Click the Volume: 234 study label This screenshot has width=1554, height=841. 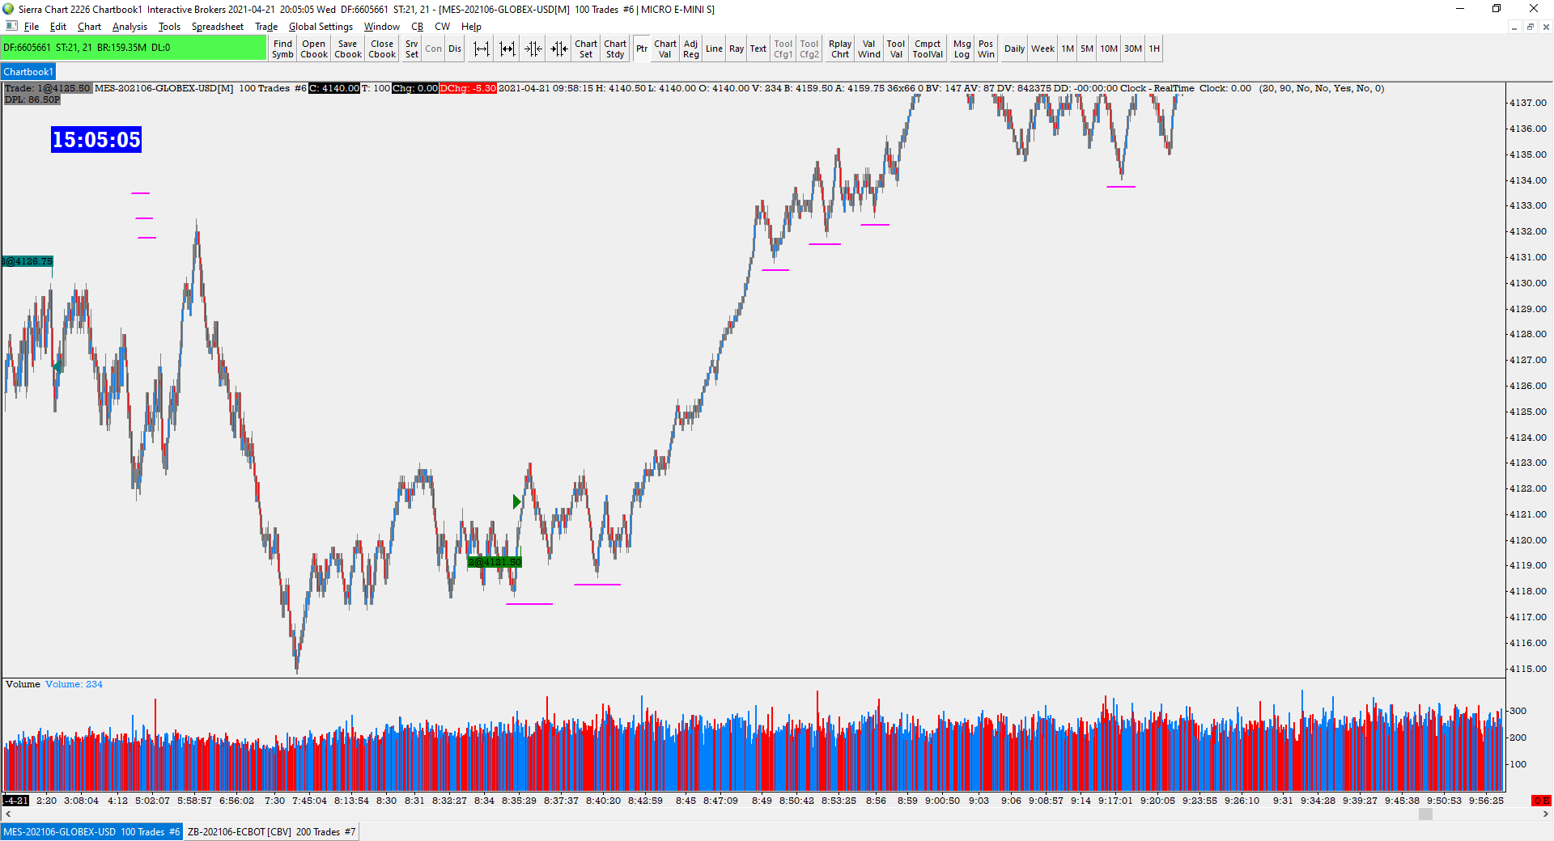click(x=74, y=684)
